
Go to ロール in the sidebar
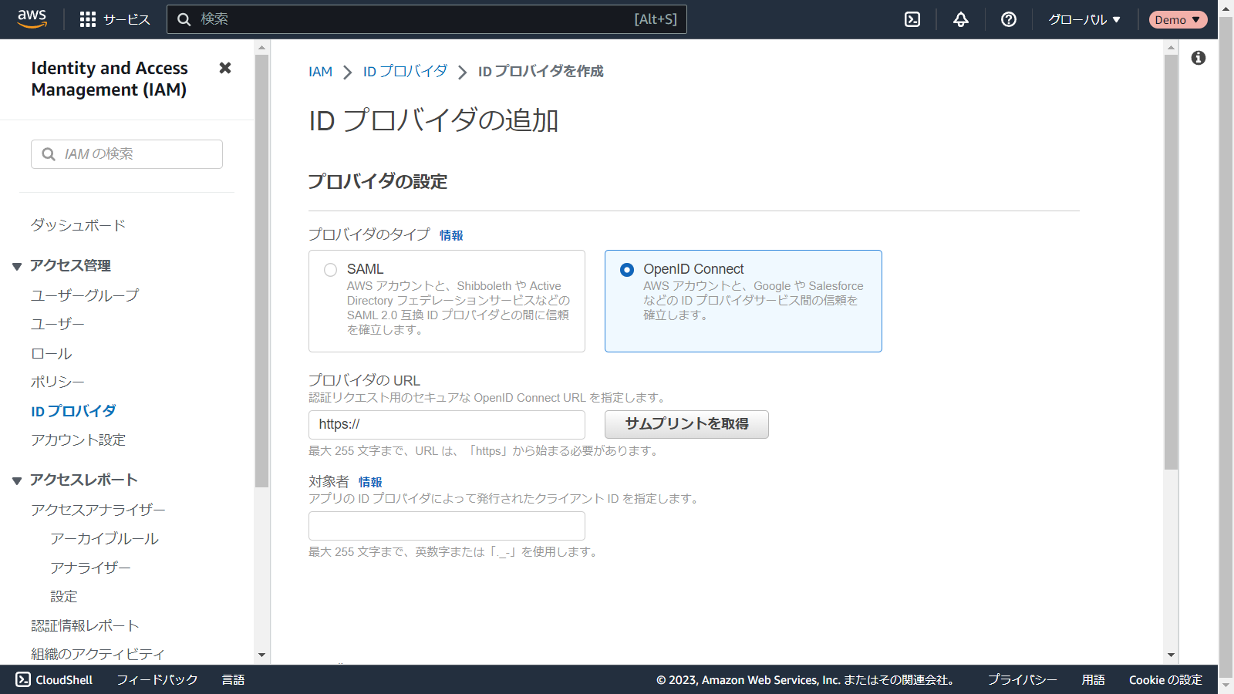click(52, 353)
